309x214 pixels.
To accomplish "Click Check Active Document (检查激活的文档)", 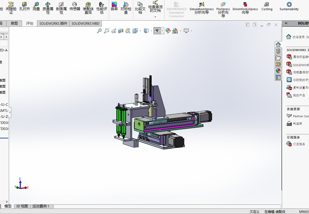I will (155, 6).
